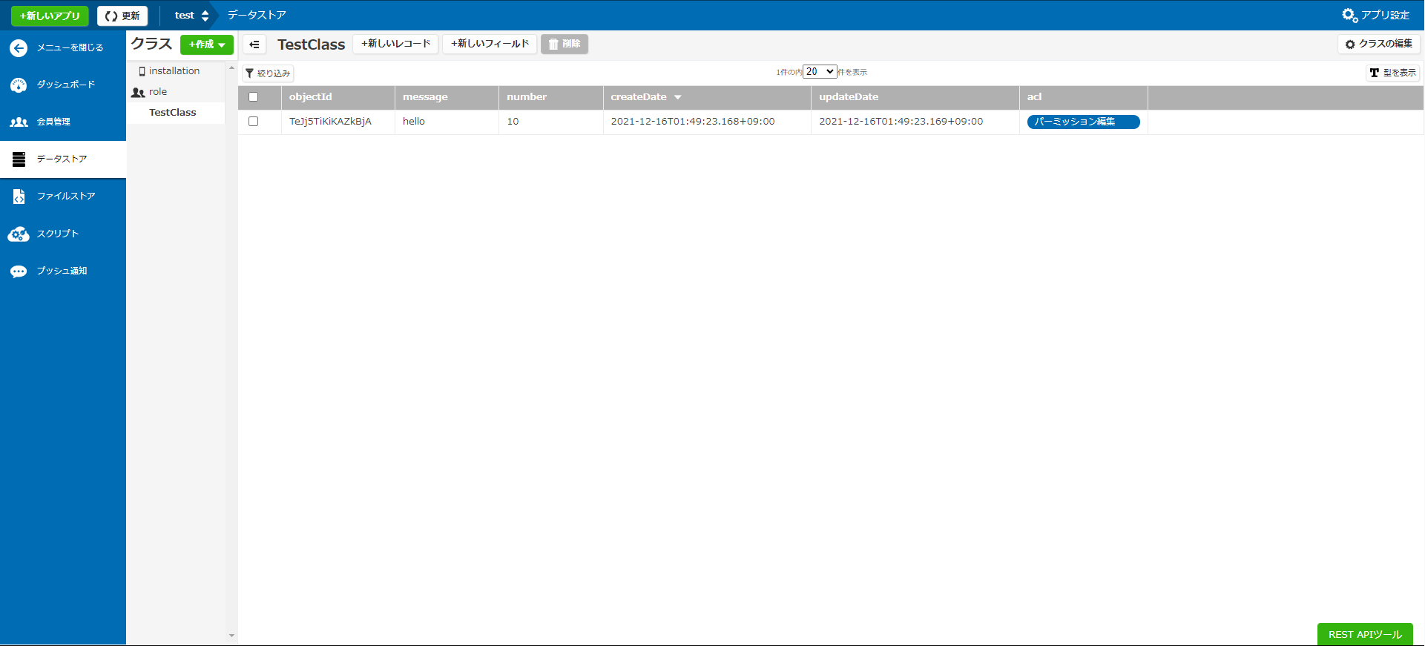Click the Filestore document icon
This screenshot has height=646, width=1425.
tap(19, 197)
